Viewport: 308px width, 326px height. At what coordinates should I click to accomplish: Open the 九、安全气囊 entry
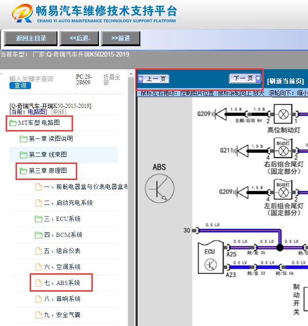[x=62, y=315]
